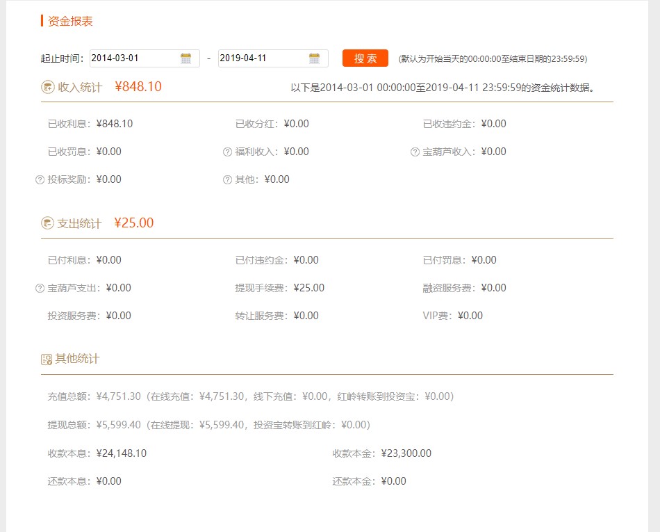
Task: Open the end date calendar picker
Action: click(315, 58)
